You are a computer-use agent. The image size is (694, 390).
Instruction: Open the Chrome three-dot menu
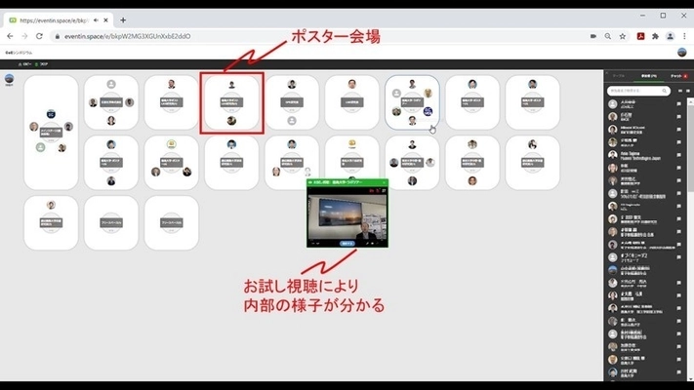(684, 36)
